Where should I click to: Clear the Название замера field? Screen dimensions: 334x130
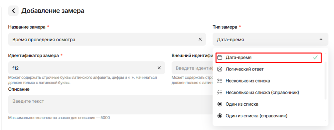click(200, 39)
